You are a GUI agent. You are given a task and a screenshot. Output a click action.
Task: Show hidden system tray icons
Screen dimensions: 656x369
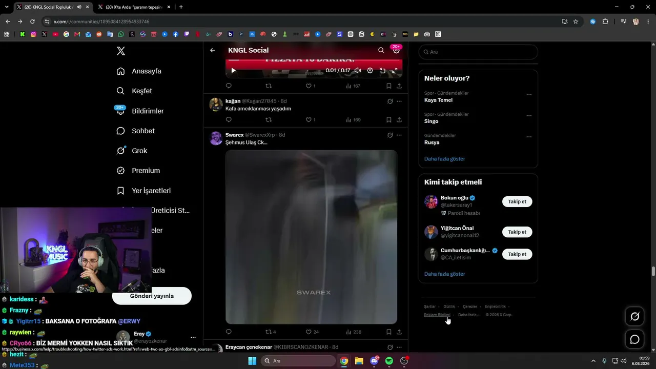pyautogui.click(x=593, y=361)
